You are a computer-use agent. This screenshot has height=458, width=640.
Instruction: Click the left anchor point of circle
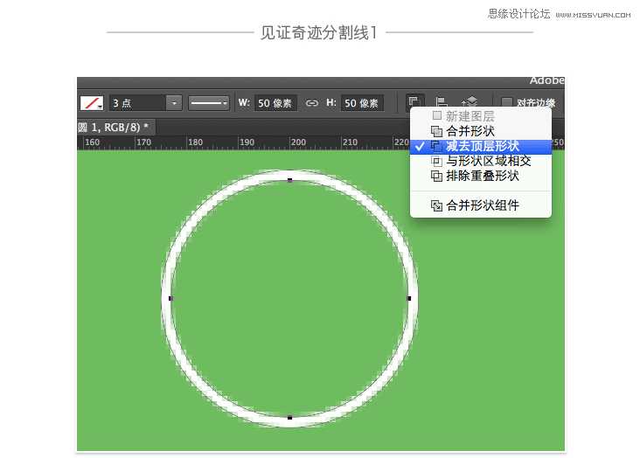170,298
